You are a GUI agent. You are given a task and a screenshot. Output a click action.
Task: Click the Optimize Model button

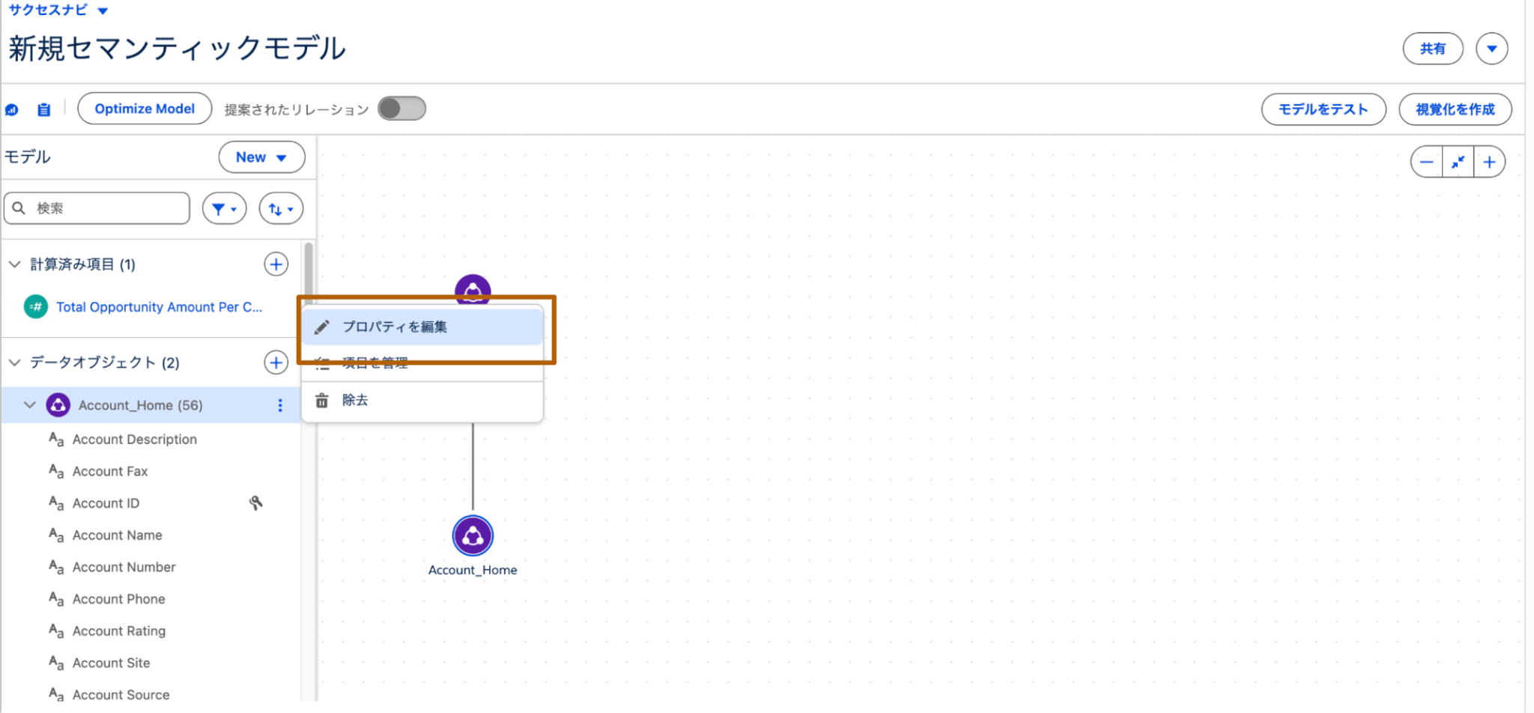(144, 108)
